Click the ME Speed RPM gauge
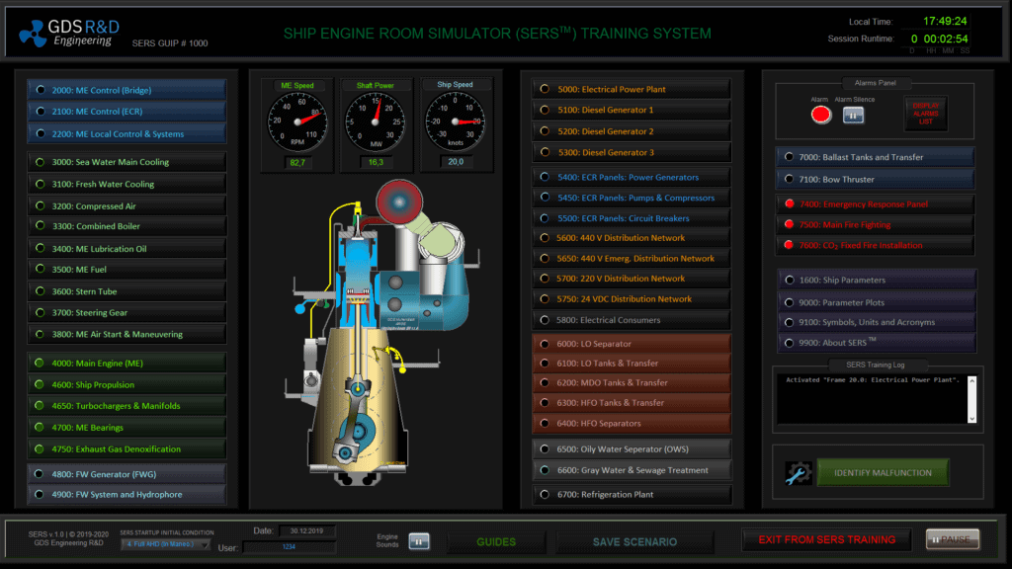Viewport: 1012px width, 569px height. (297, 122)
